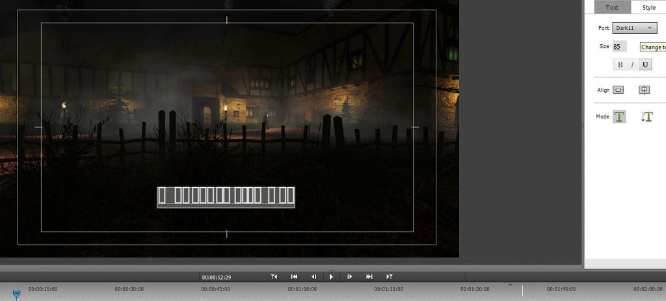Select vertical type mode
This screenshot has height=301, width=666.
[x=646, y=117]
